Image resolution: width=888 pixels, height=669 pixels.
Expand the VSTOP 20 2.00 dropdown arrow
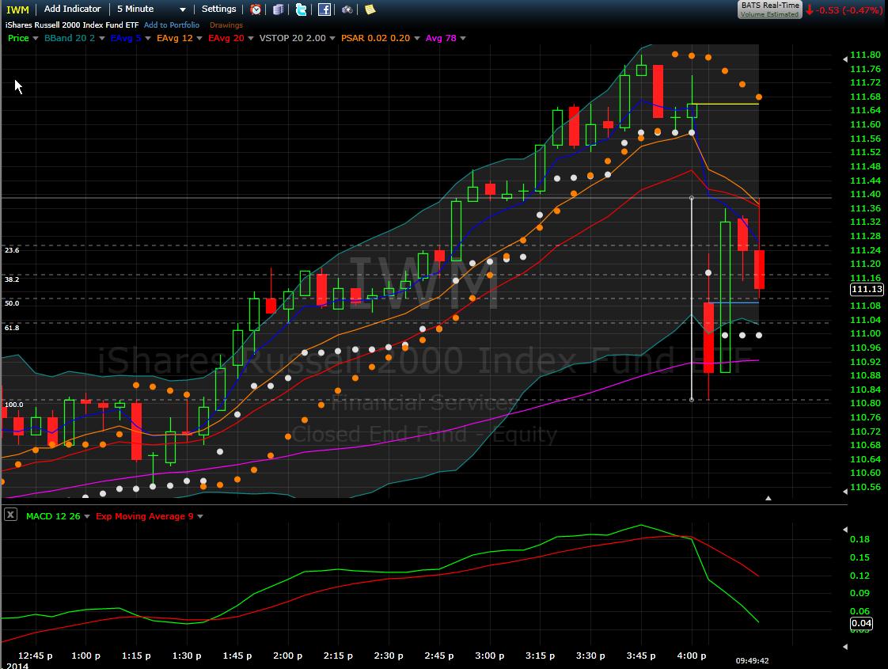(332, 39)
